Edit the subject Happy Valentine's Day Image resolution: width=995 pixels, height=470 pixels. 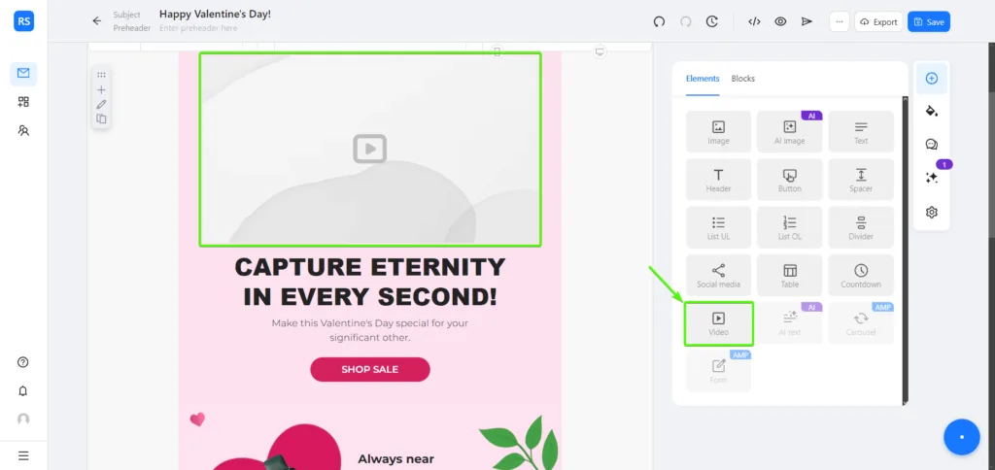[x=215, y=14]
